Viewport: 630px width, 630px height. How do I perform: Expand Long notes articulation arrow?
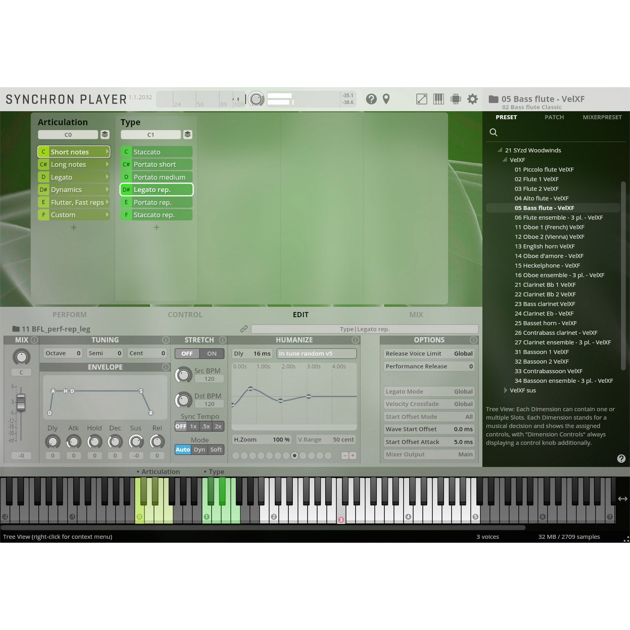click(x=107, y=164)
